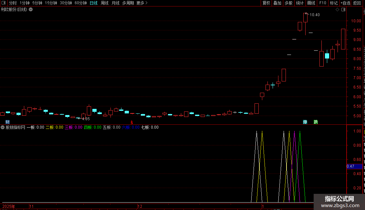Switch to 周线 weekly chart
The image size is (365, 210).
coord(105,3)
